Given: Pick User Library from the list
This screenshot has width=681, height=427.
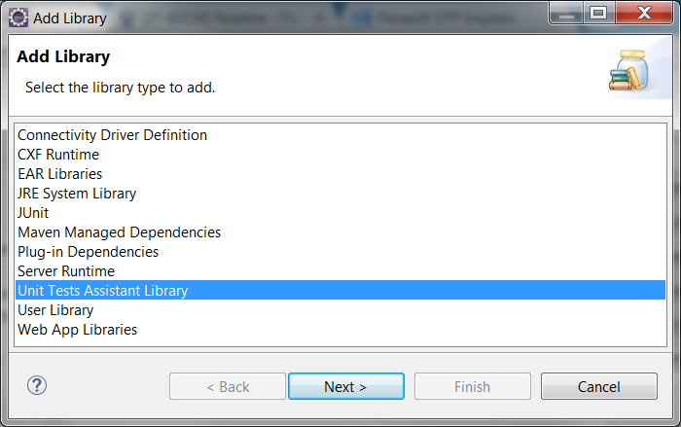Looking at the screenshot, I should click(x=340, y=310).
